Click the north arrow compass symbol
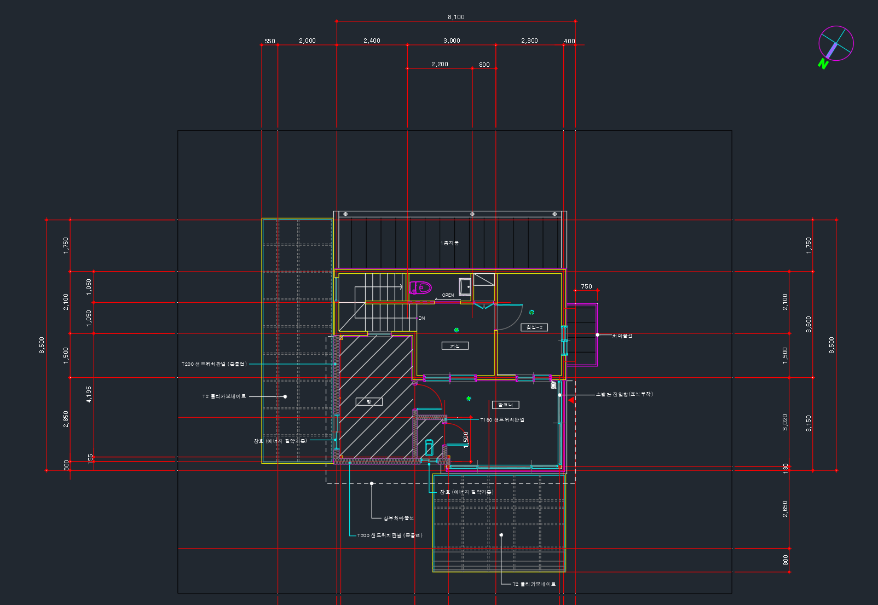 835,44
